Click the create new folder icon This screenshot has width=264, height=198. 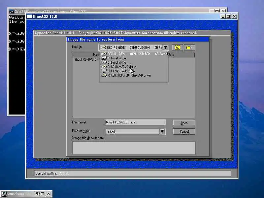[190, 48]
